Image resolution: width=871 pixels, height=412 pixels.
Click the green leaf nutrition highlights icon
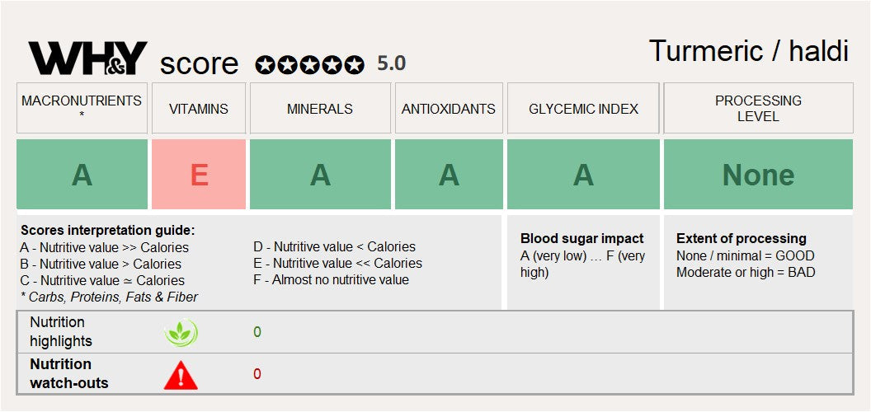pyautogui.click(x=181, y=333)
